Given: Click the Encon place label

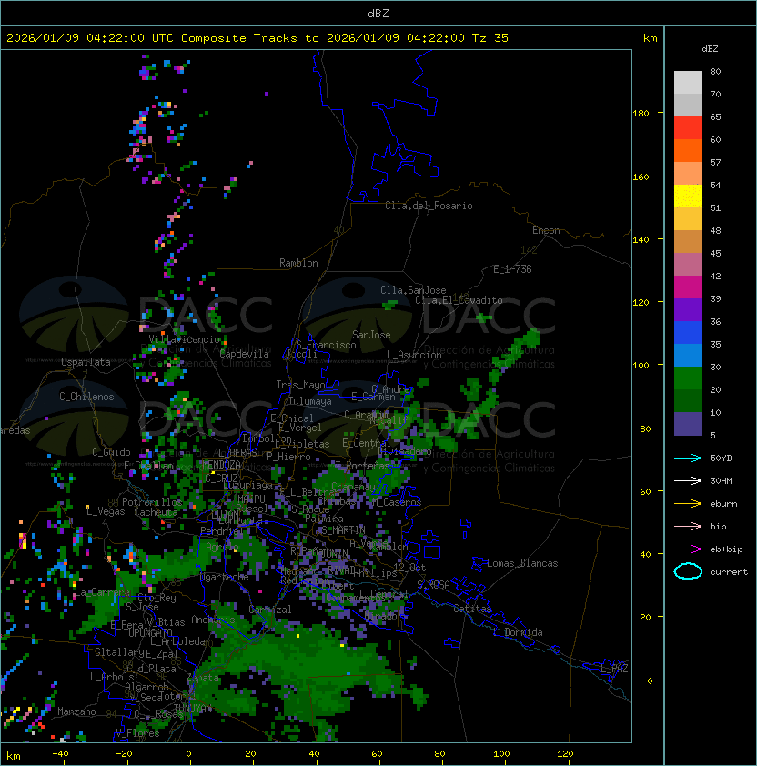Looking at the screenshot, I should click(546, 230).
